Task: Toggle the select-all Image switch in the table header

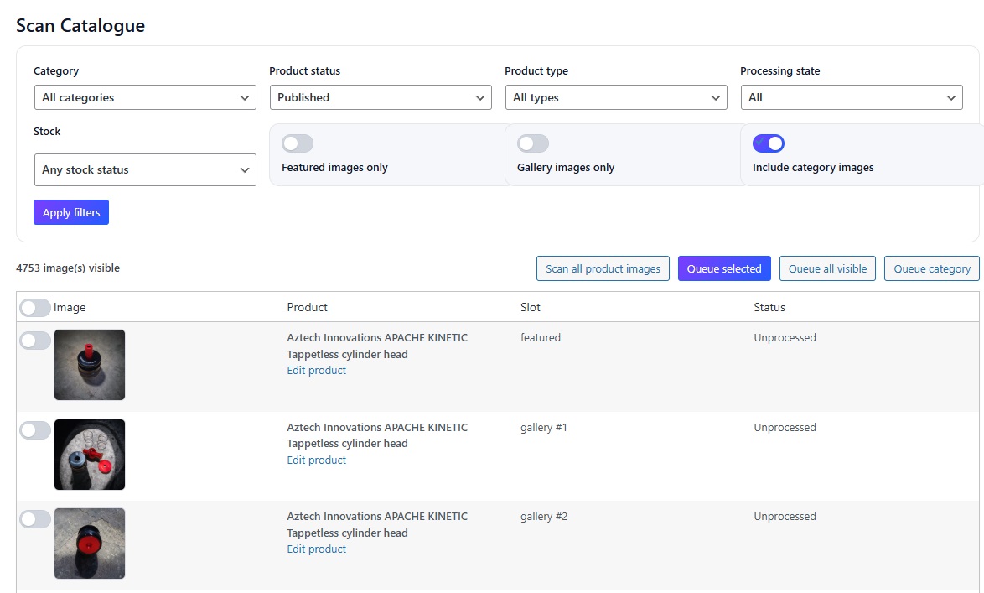Action: (x=35, y=307)
